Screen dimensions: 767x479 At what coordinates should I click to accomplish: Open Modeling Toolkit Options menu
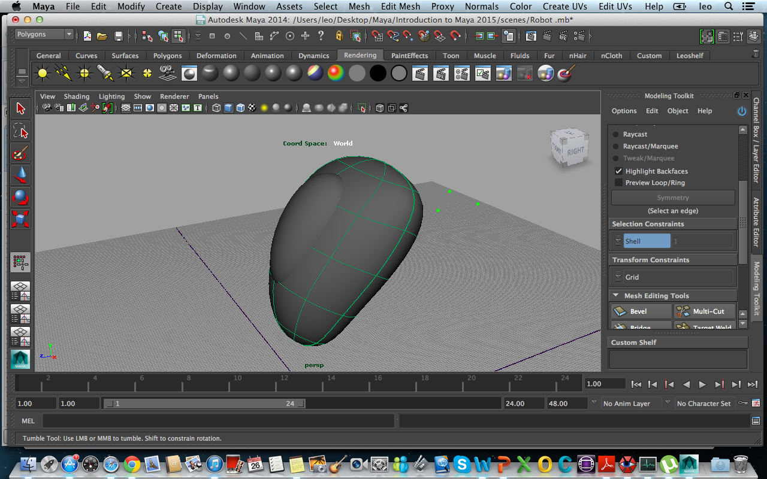point(624,111)
